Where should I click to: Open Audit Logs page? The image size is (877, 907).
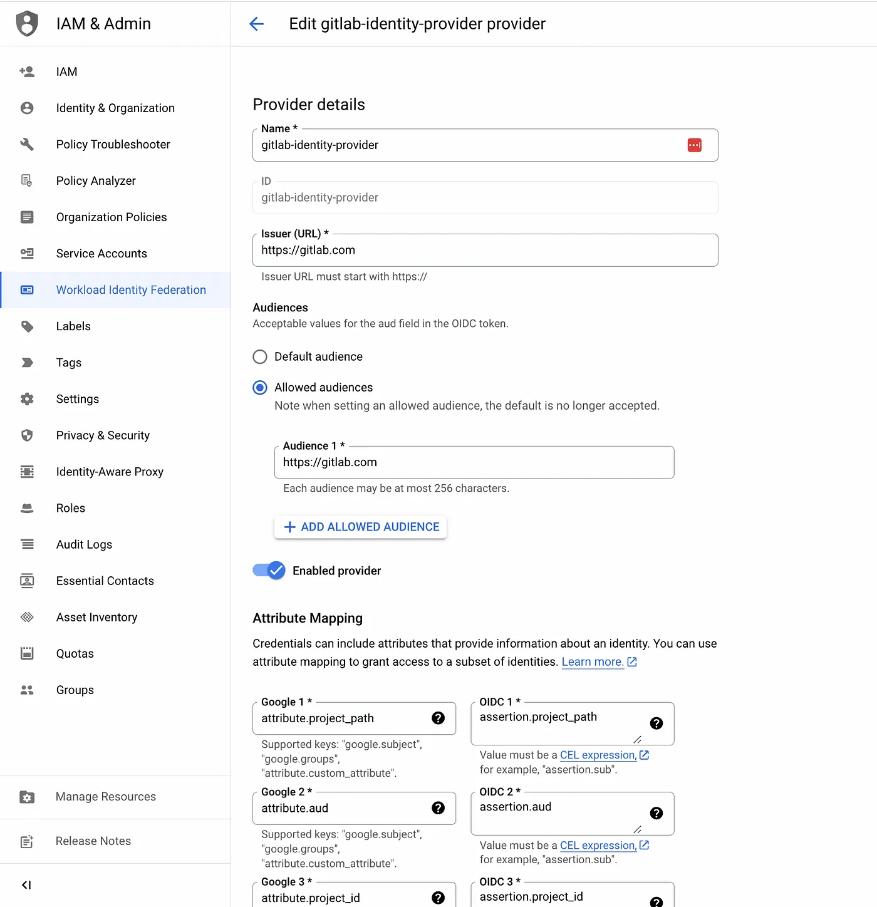pyautogui.click(x=115, y=544)
